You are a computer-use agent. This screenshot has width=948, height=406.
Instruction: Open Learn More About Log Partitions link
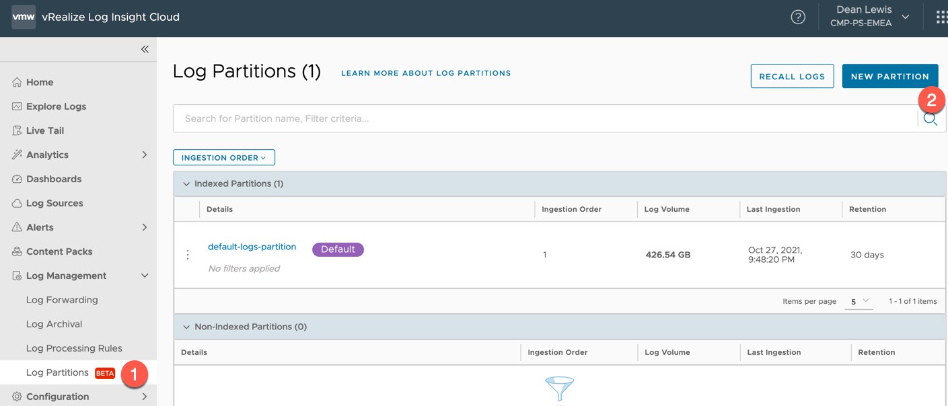pos(426,73)
